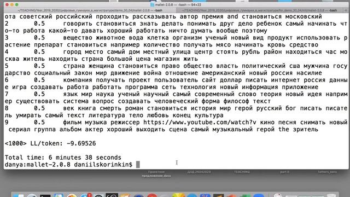Screen dimensions: 350x197
Task: Click the prompt text 'danya:mallet-2.0.8'
Action: click(38, 165)
